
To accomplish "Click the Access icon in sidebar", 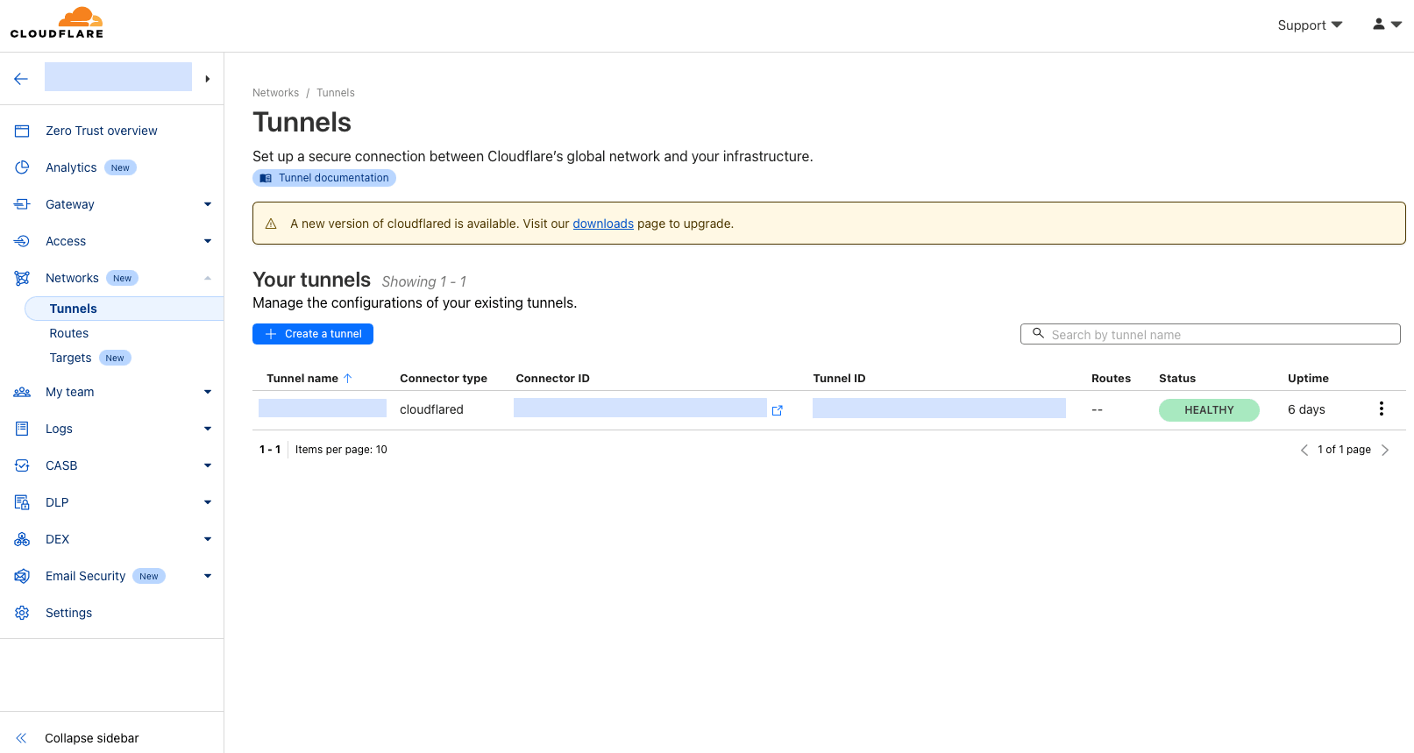I will click(22, 241).
